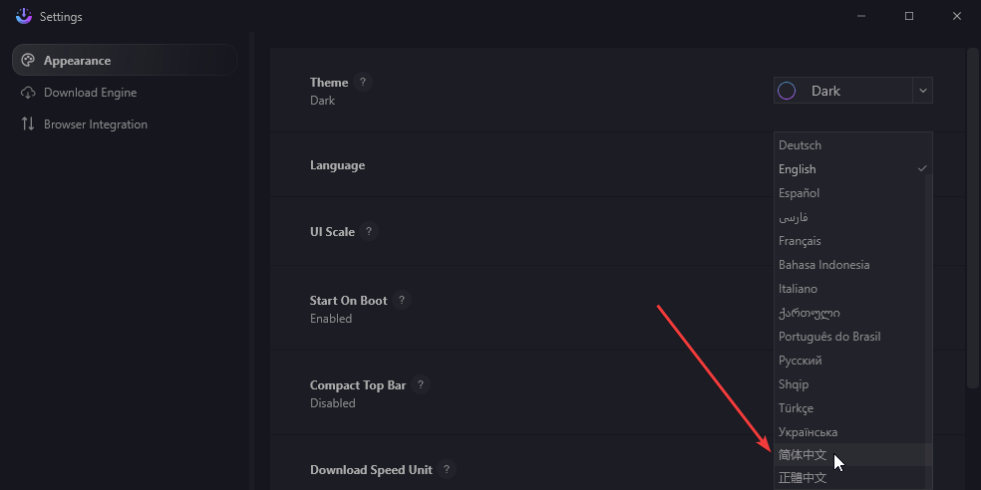Image resolution: width=981 pixels, height=490 pixels.
Task: Click the settings page vertical scrollbar
Action: tap(973, 219)
